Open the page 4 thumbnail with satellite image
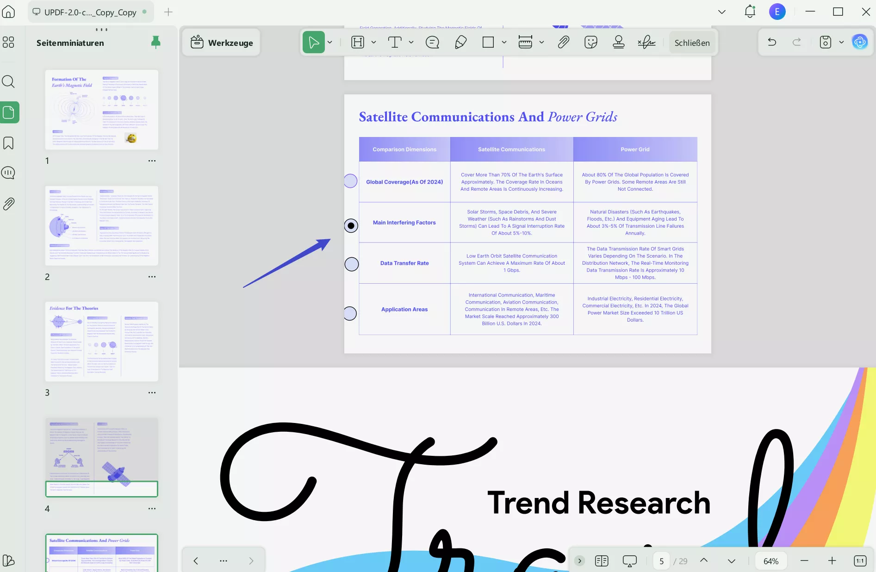Viewport: 876px width, 572px height. point(102,457)
